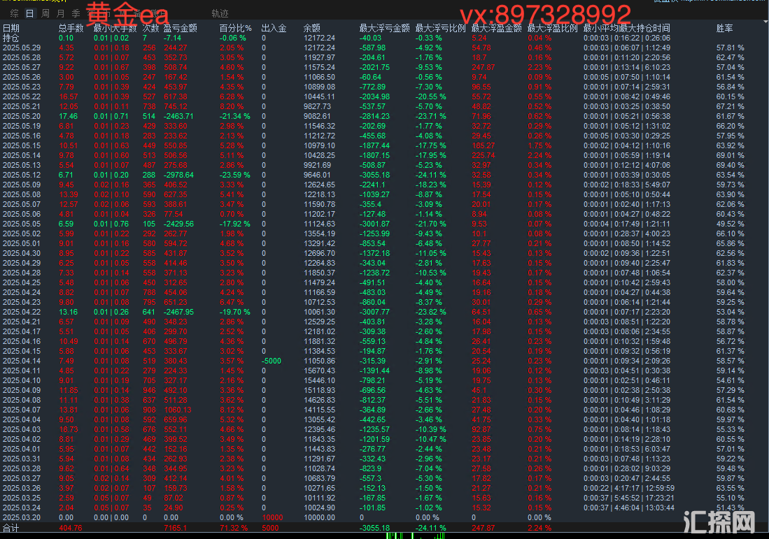Click the 次数 column header

click(150, 28)
